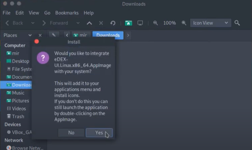Close the Places sidebar

pos(40,35)
